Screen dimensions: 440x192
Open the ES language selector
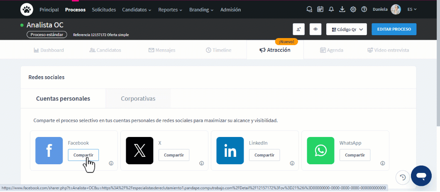click(412, 9)
